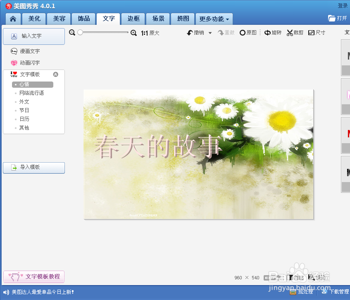Switch to the 美化 tab
The width and height of the screenshot is (350, 300).
tap(33, 19)
